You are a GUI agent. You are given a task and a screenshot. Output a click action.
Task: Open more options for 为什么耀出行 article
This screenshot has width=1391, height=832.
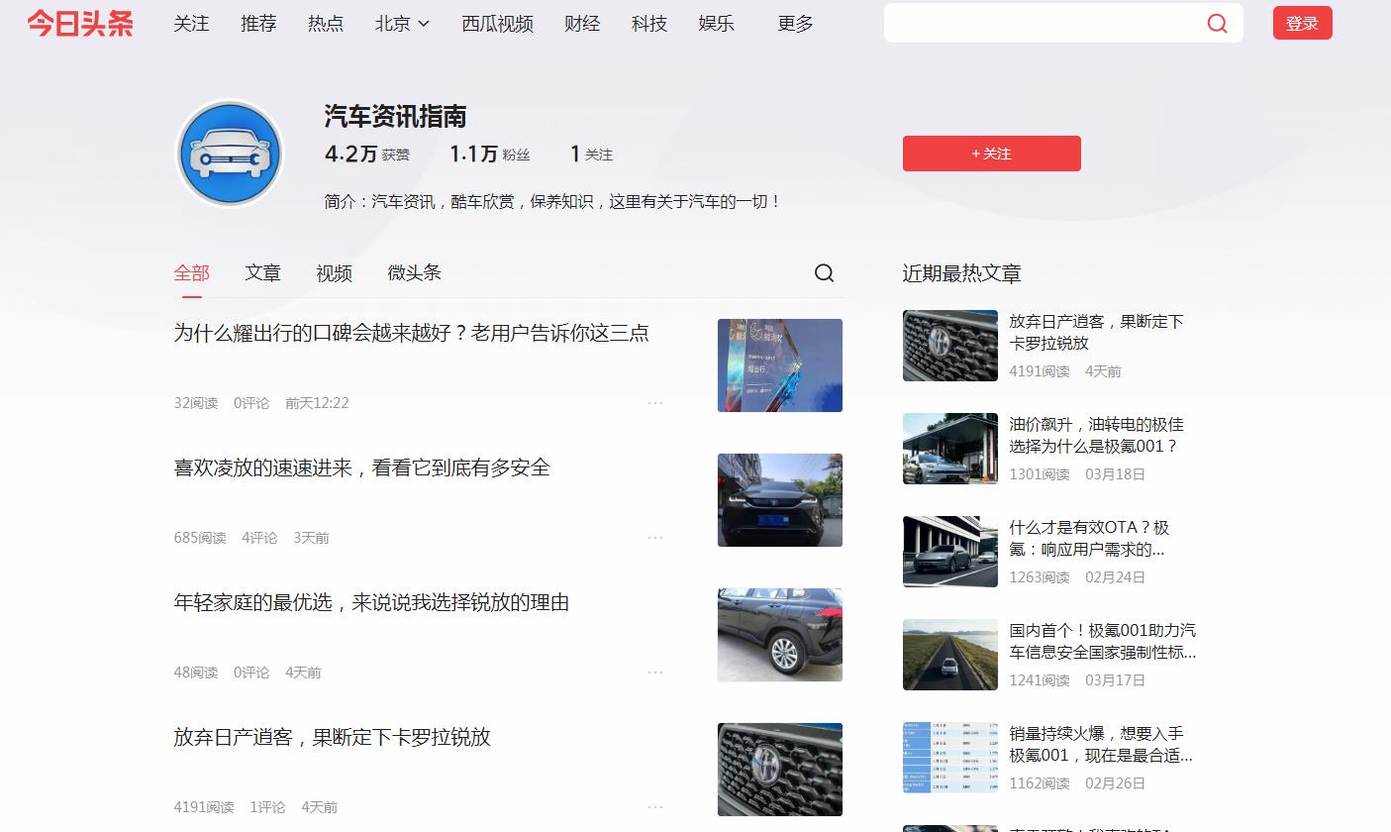[655, 403]
